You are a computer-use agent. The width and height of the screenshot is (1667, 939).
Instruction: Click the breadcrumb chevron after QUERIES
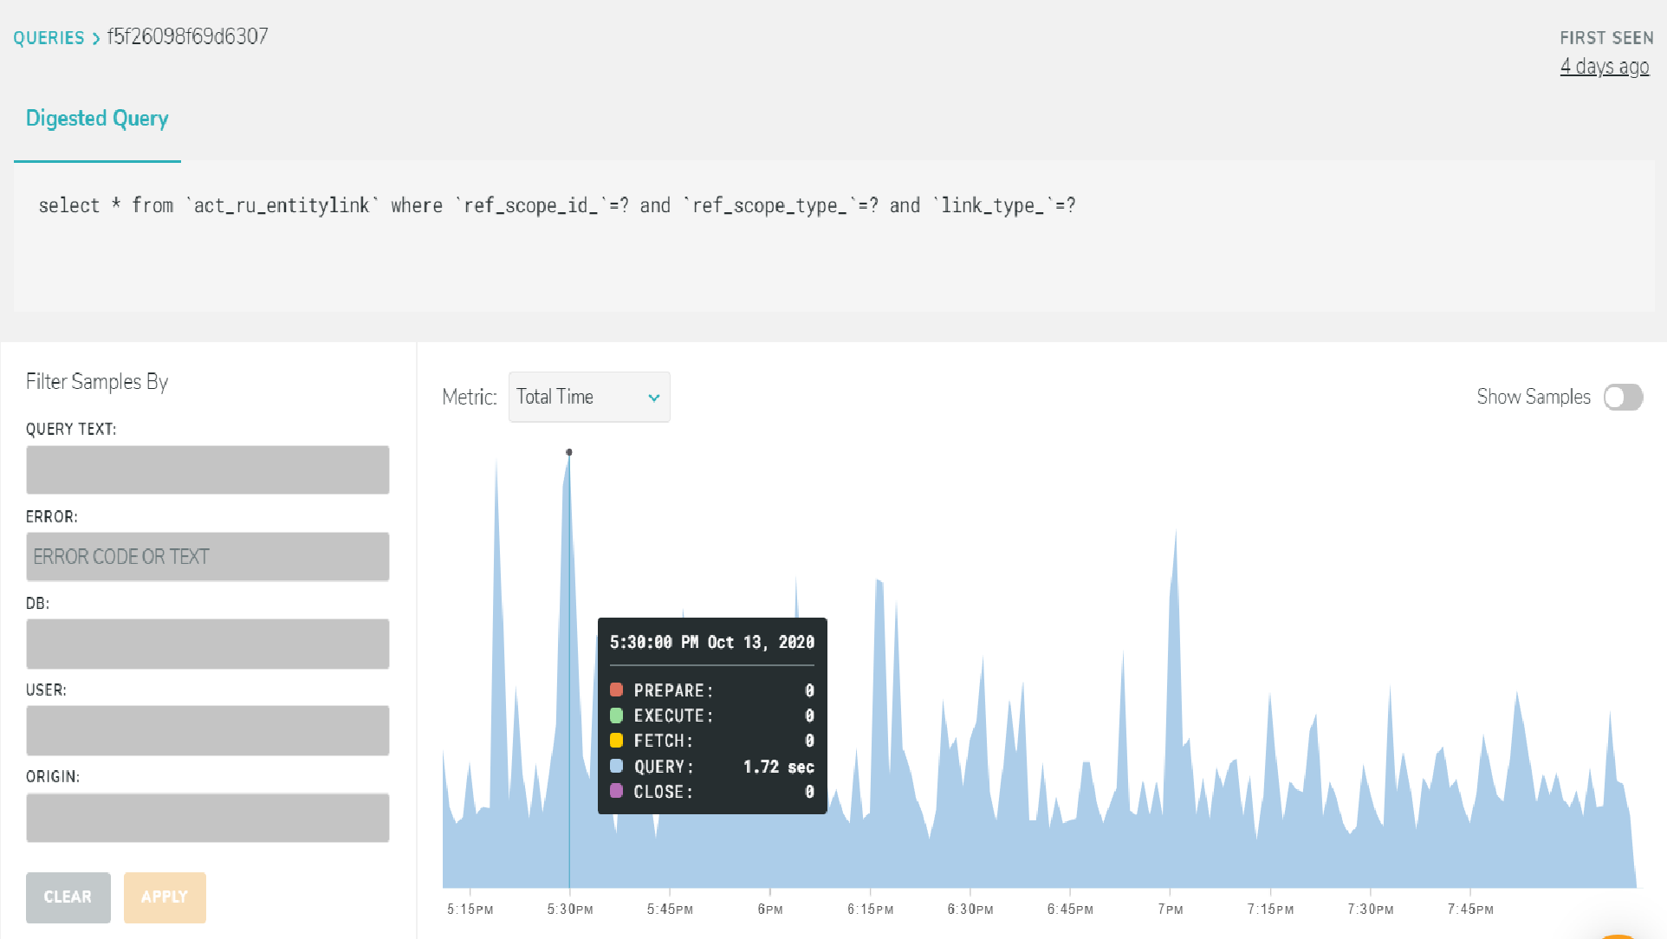coord(95,38)
